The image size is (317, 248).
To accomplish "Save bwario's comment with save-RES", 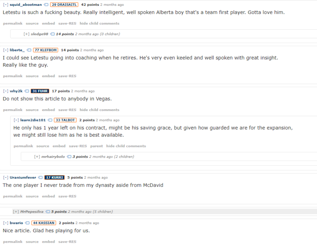I will [x=67, y=242].
